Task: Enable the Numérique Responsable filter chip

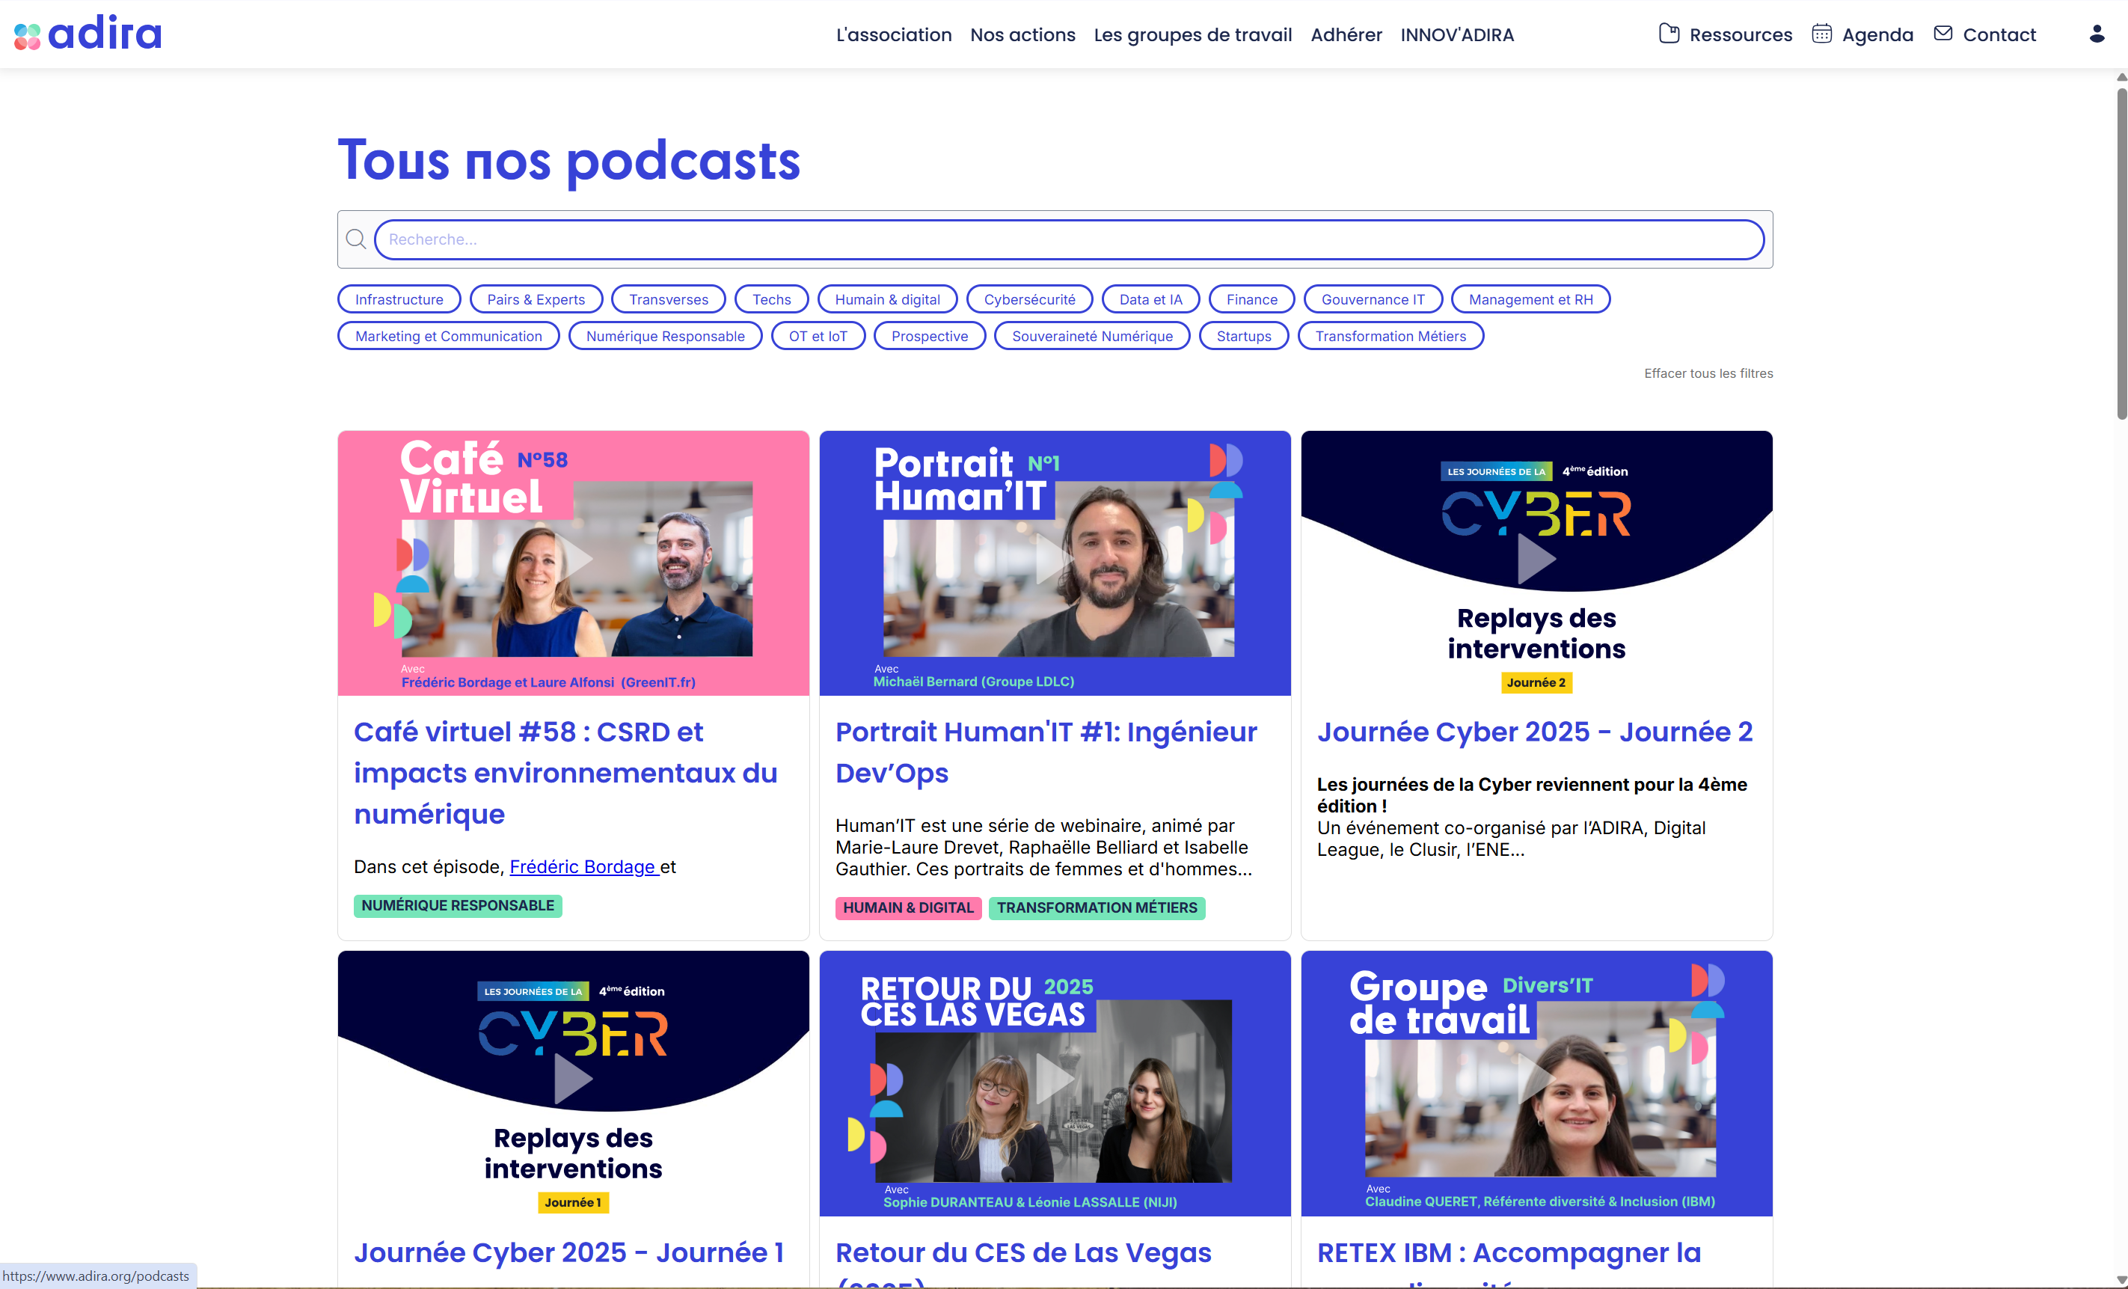Action: [x=664, y=336]
